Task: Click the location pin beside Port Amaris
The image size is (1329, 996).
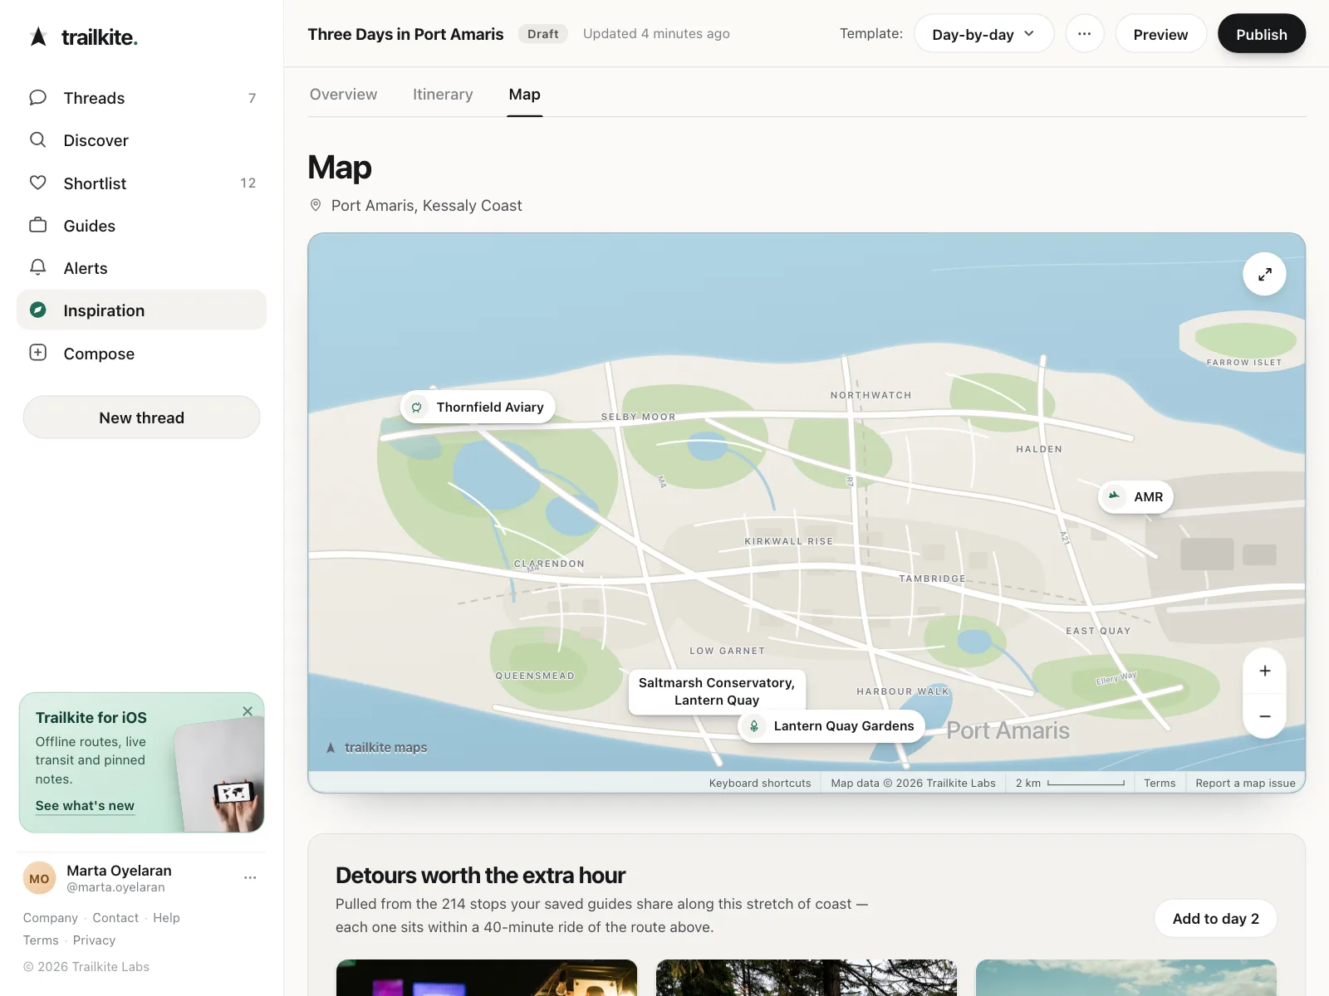Action: pyautogui.click(x=316, y=205)
